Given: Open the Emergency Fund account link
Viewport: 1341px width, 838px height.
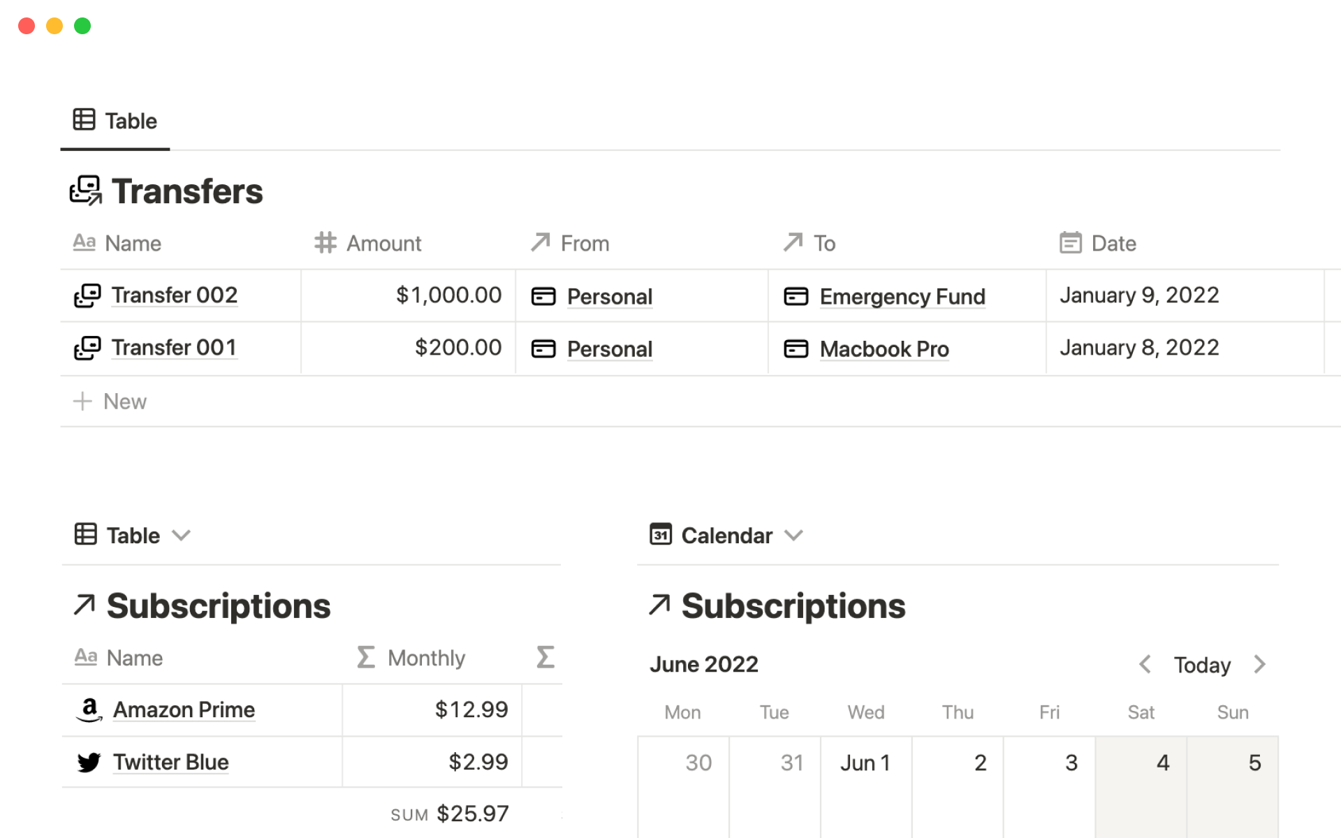Looking at the screenshot, I should pyautogui.click(x=902, y=297).
